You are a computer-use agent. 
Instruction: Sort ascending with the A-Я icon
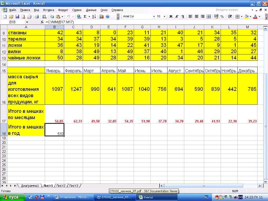[x=94, y=16]
